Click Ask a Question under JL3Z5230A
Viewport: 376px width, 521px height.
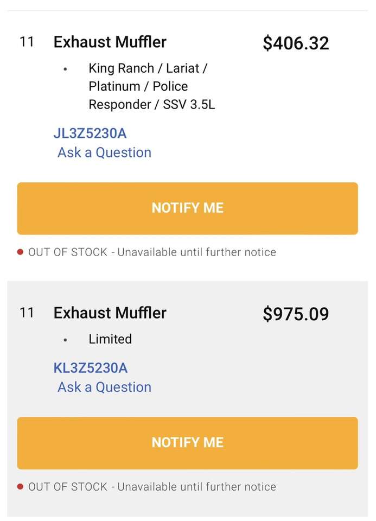[x=104, y=153]
